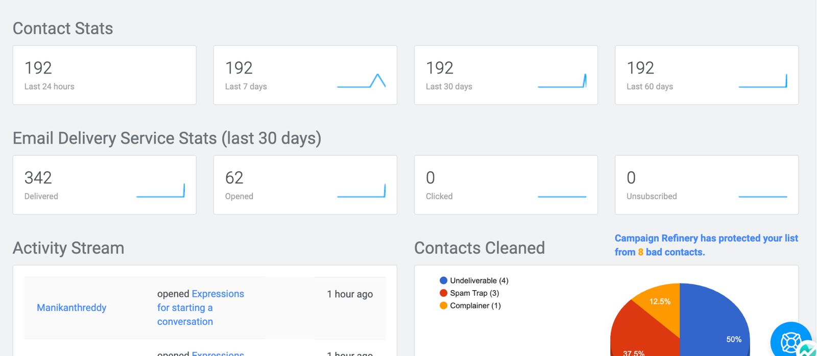Click the Clicked sparkline chart
Screen dimensions: 817x356
point(562,196)
